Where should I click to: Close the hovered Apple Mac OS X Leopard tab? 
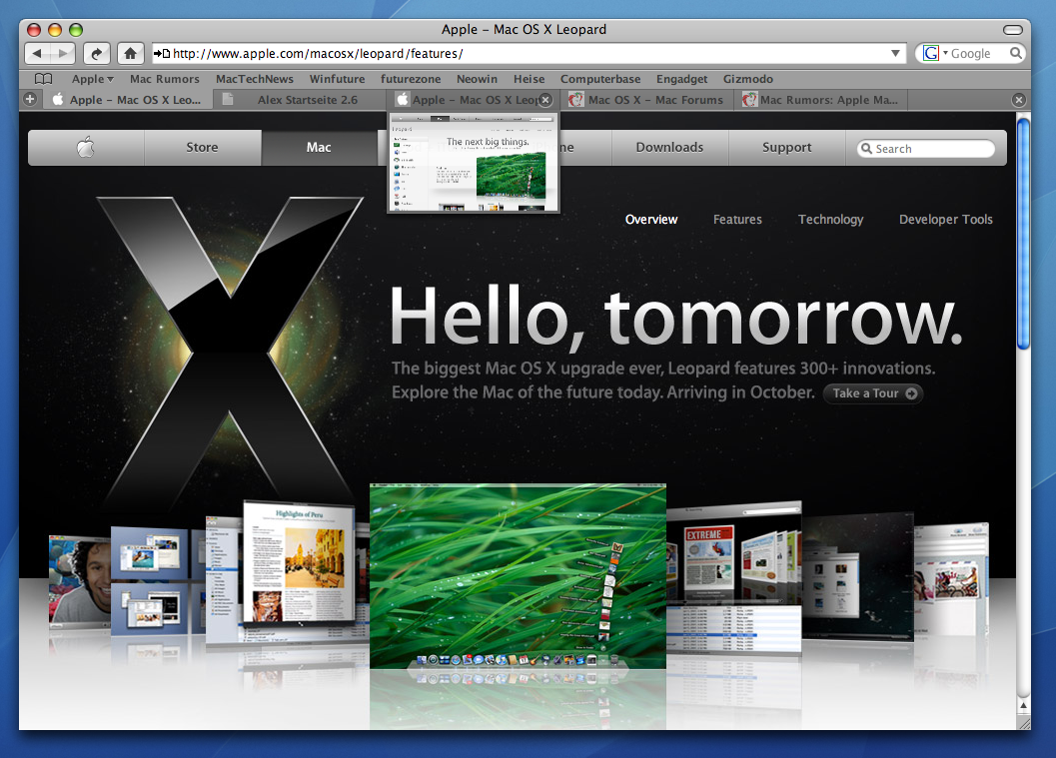545,100
